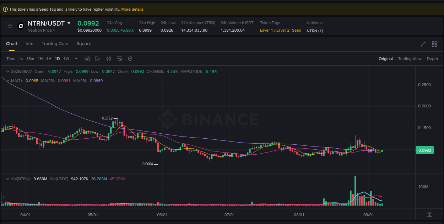Collapse the OHLC data row chevron
The width and height of the screenshot is (444, 224).
[7, 71]
